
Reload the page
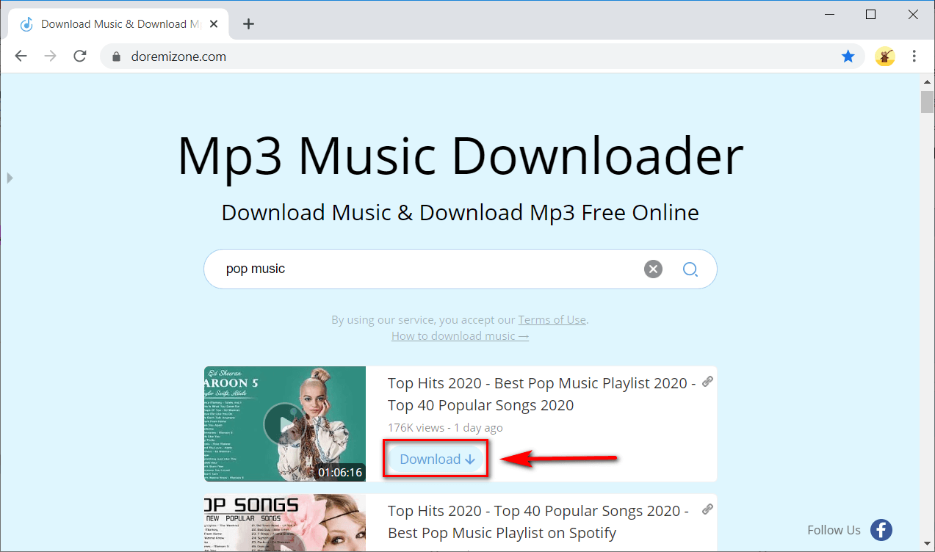click(80, 57)
